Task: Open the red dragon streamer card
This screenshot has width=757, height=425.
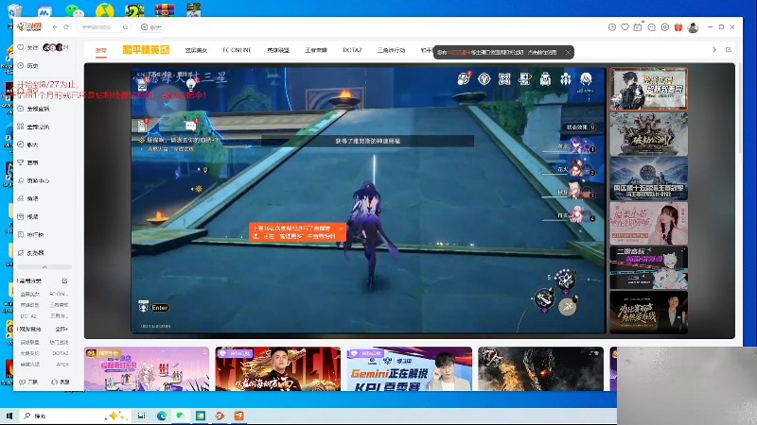Action: point(278,368)
